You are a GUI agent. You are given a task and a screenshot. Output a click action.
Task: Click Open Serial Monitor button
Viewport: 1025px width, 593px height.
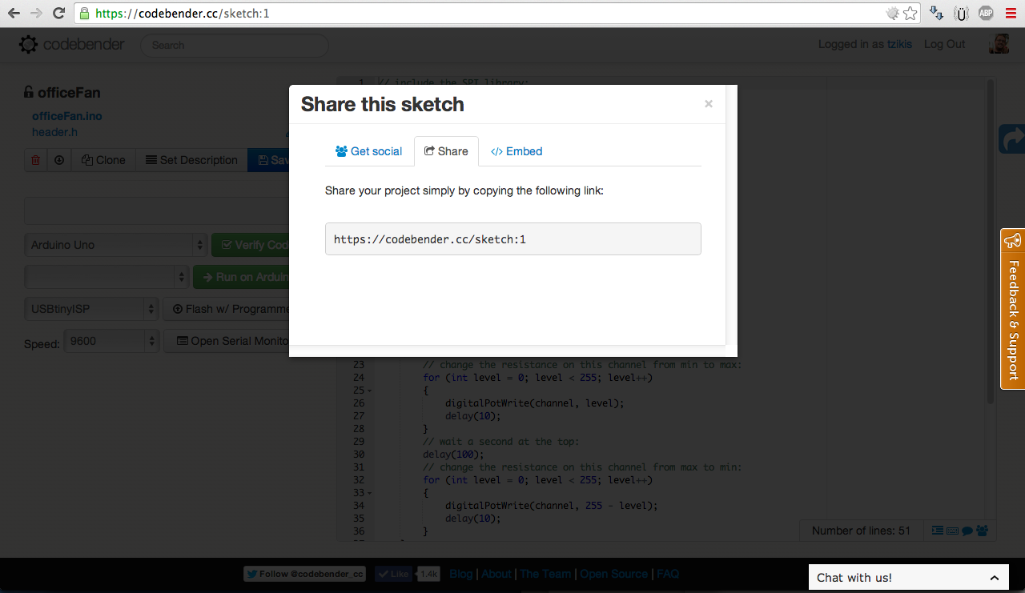[x=227, y=341]
